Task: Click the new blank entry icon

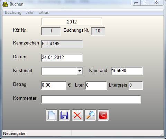Action: pos(52,115)
